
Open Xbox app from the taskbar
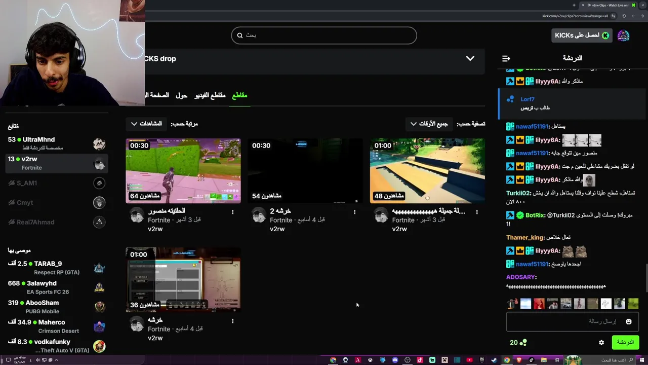coord(370,360)
